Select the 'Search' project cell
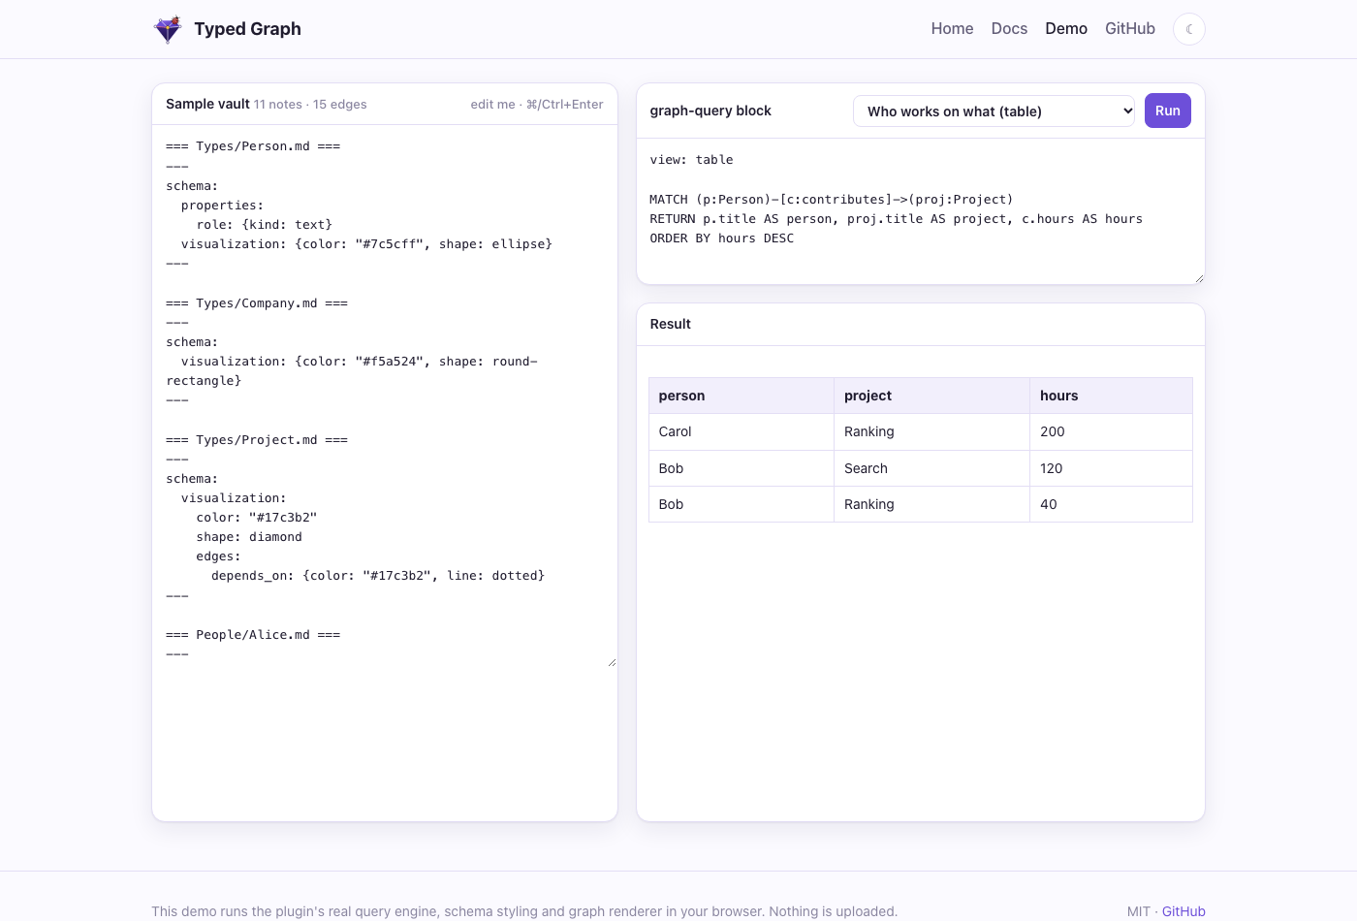The image size is (1357, 921). [931, 468]
